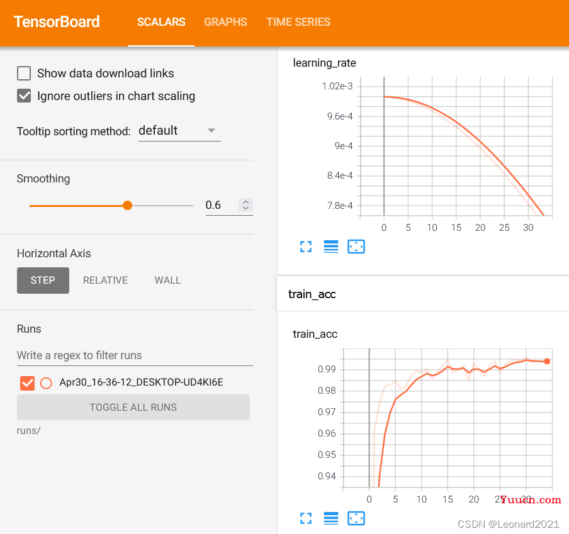This screenshot has height=534, width=569.
Task: Click the learning_rate chart title
Action: (x=324, y=63)
